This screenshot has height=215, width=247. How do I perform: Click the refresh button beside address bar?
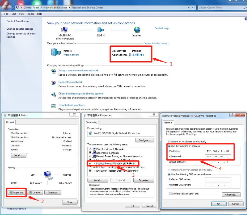tap(193, 8)
